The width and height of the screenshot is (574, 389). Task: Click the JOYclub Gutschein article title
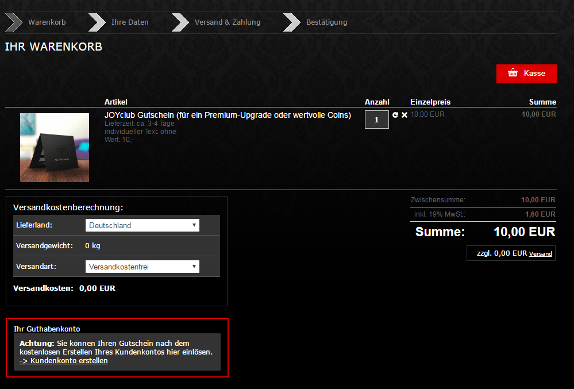[228, 115]
